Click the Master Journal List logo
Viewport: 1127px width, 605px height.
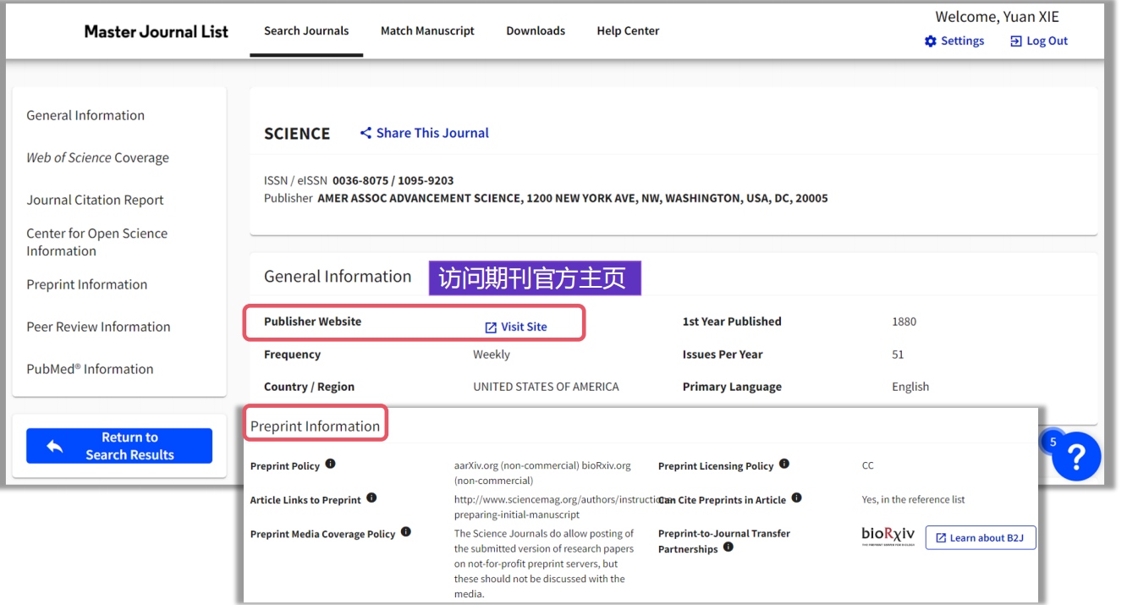pyautogui.click(x=156, y=30)
